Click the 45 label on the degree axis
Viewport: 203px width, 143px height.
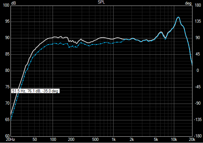[x=198, y=54]
